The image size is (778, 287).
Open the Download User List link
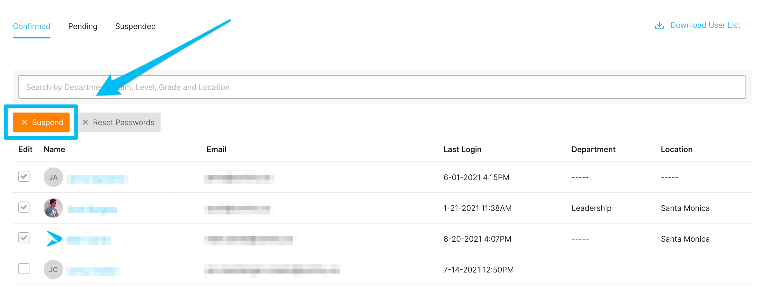698,25
